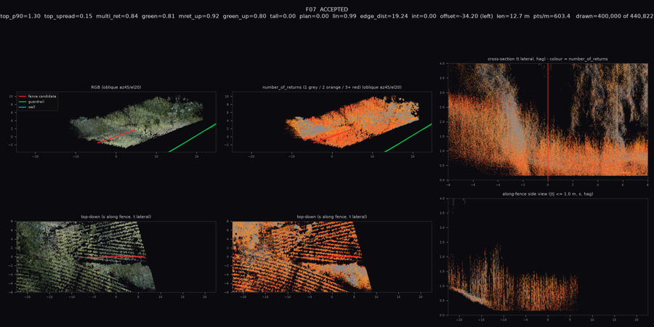Select the cross-section plot title
The width and height of the screenshot is (654, 327).
(x=547, y=60)
